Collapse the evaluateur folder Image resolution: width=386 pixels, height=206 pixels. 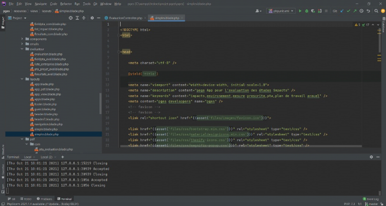click(22, 49)
